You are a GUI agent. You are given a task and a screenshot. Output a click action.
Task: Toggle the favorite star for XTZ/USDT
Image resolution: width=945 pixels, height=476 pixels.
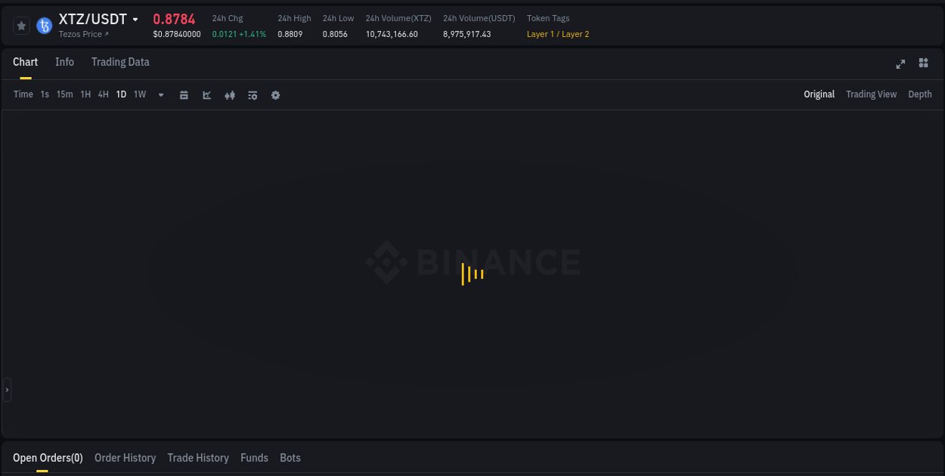[x=21, y=24]
